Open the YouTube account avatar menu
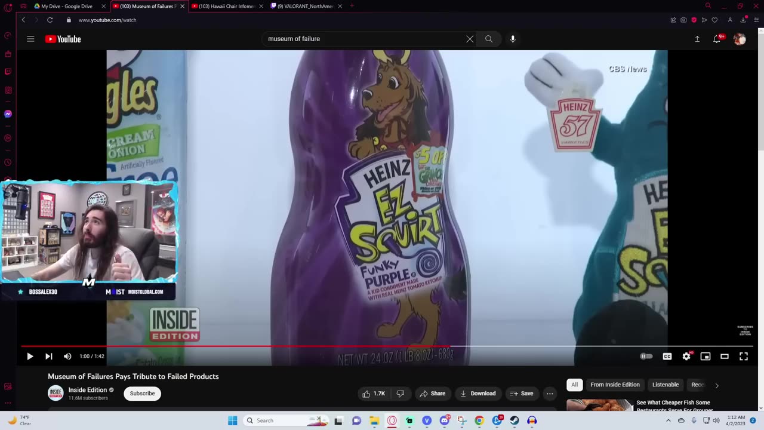 [x=740, y=39]
